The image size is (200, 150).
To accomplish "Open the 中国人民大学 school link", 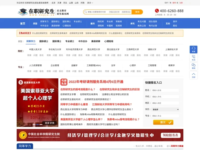I will coord(35,49).
